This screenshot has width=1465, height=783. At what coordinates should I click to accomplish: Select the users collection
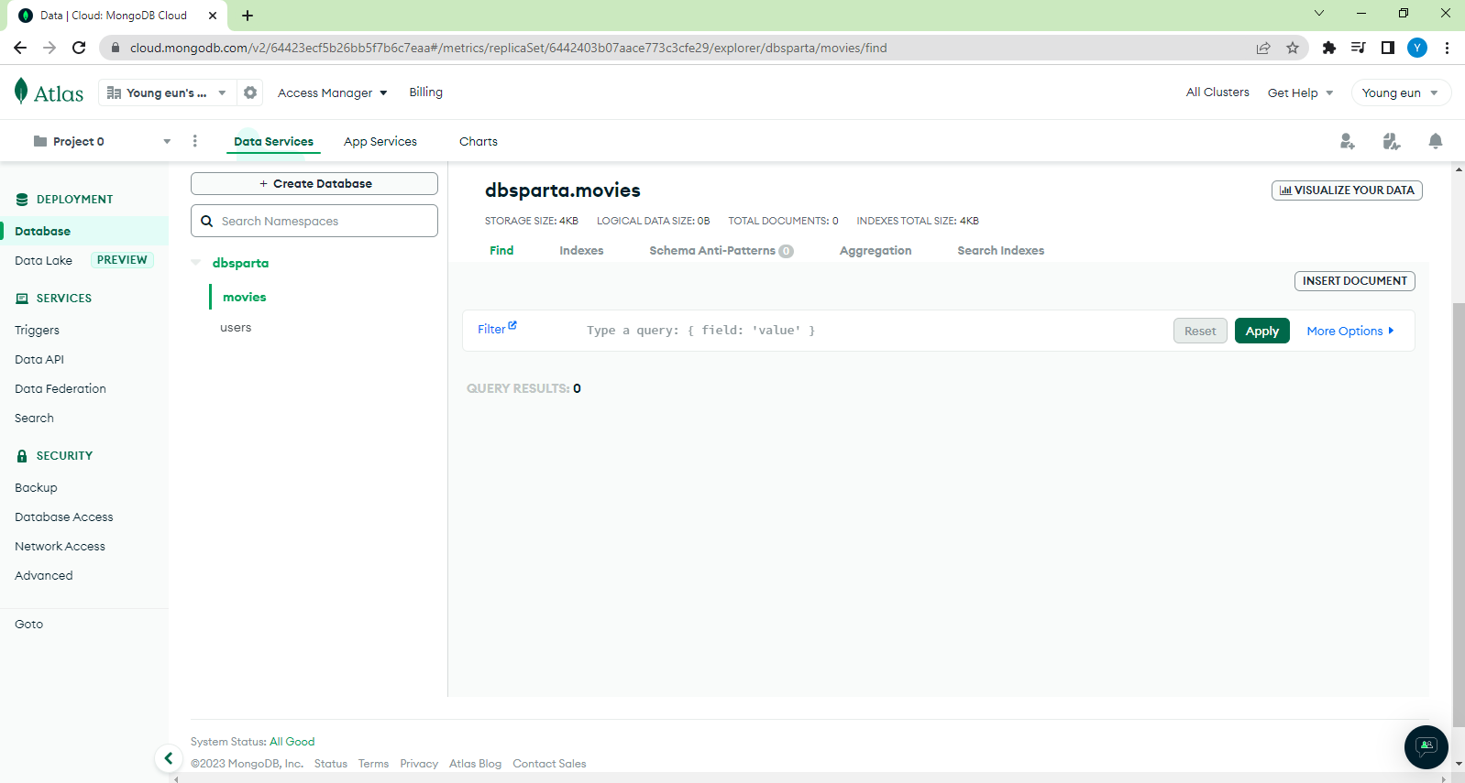click(x=236, y=327)
